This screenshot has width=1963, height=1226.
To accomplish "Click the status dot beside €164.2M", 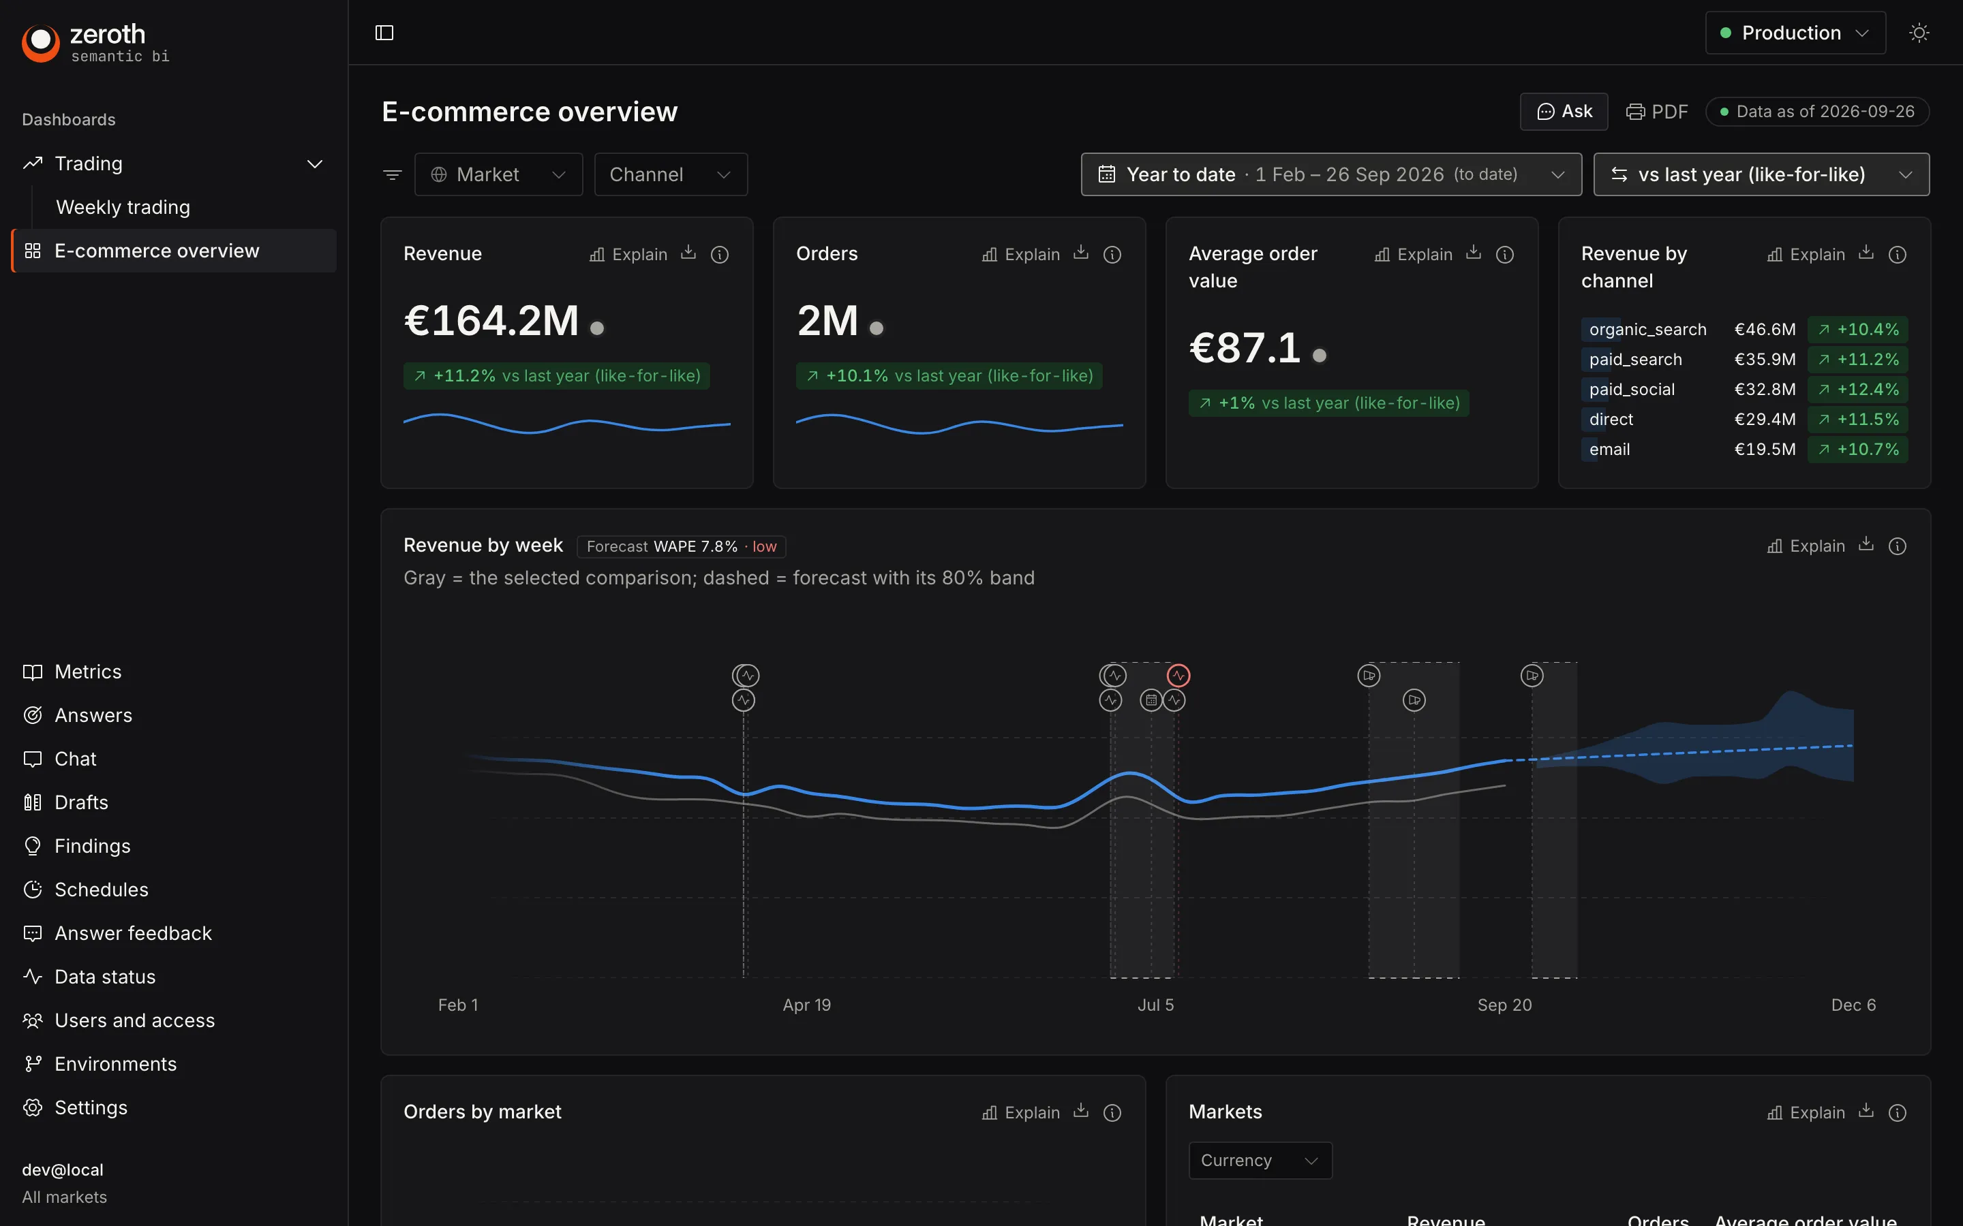I will (x=597, y=328).
